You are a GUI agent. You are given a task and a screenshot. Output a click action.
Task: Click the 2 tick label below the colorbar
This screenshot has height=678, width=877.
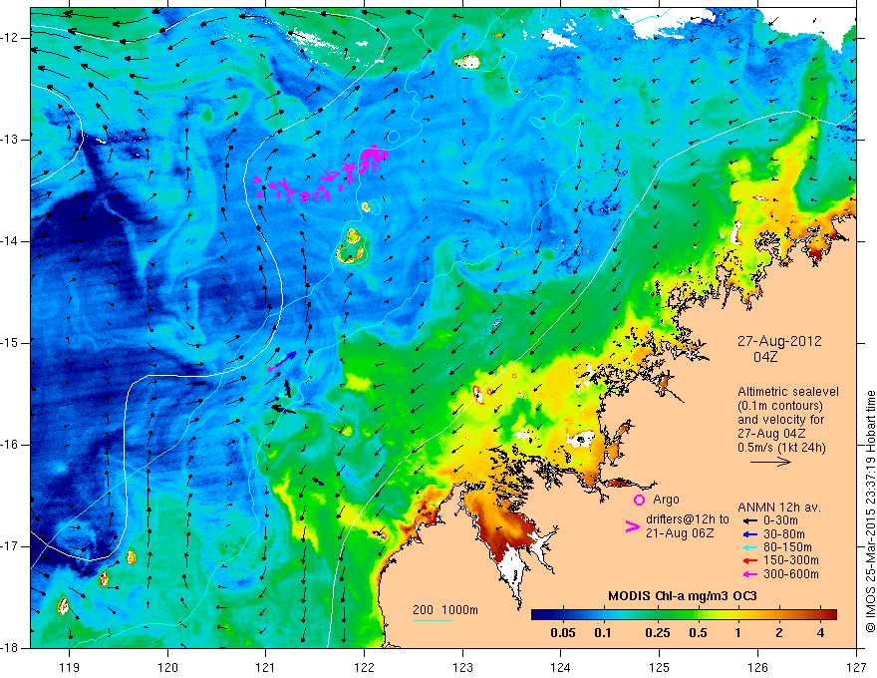click(779, 633)
